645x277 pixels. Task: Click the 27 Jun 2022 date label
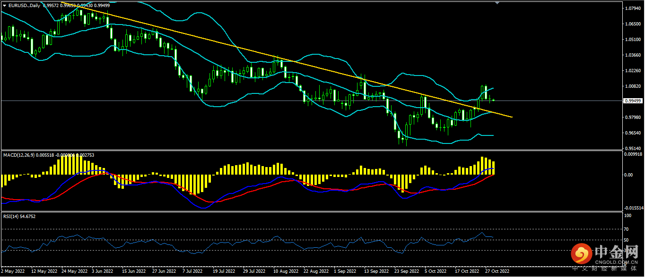pos(164,272)
